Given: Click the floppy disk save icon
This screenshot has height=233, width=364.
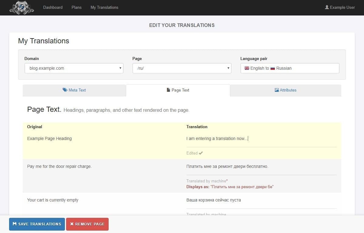Looking at the screenshot, I should (x=15, y=224).
